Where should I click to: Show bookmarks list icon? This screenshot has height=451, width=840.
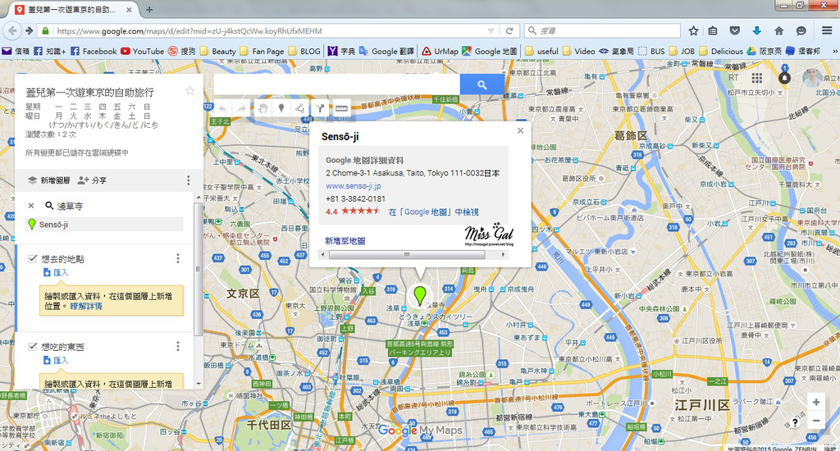[x=713, y=31]
